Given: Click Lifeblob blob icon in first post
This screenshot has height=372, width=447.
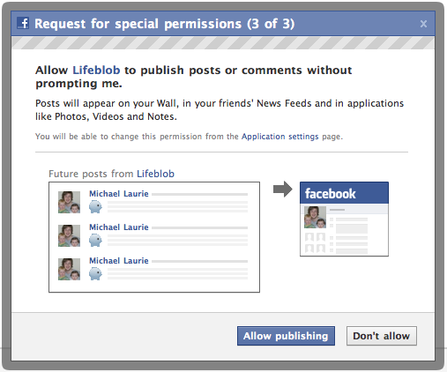Looking at the screenshot, I should click(95, 207).
